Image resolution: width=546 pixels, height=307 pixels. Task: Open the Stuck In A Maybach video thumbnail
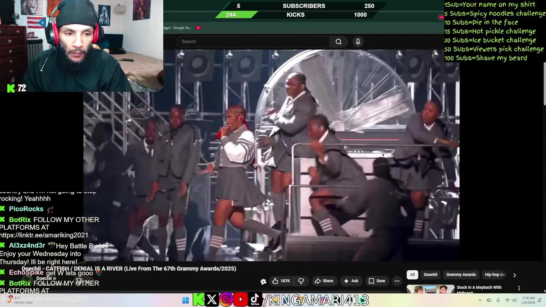[430, 290]
